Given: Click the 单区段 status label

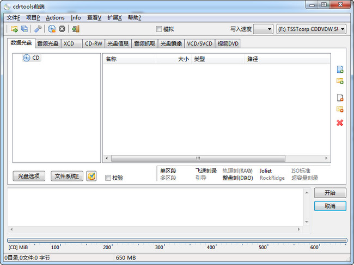Looking at the screenshot, I should (168, 171).
